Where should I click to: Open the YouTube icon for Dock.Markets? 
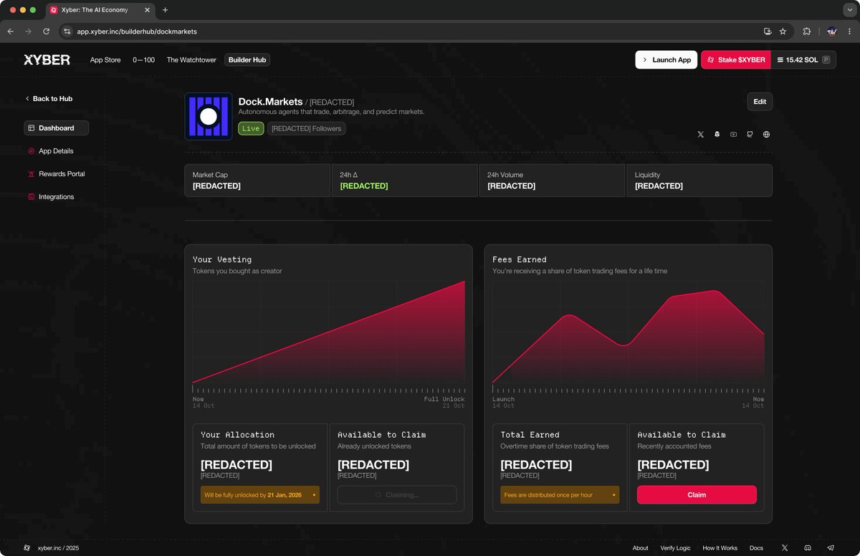click(x=733, y=135)
